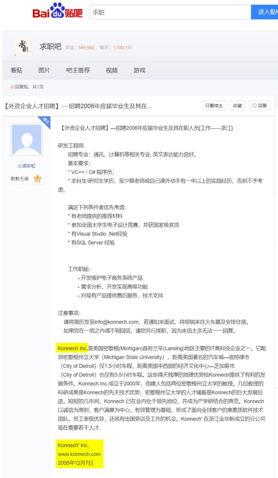The width and height of the screenshot is (278, 478).
Task: Open the 视频 tab
Action: [112, 70]
